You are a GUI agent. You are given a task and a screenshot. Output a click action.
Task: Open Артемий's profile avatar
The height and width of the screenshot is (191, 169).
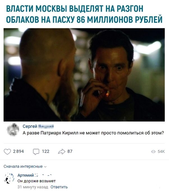(9, 178)
